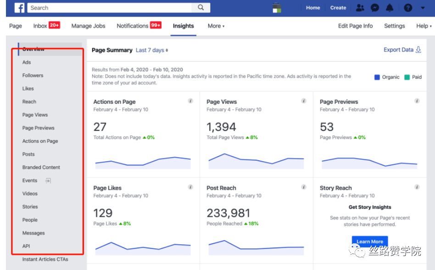
Task: Click the Notifications 99+ badge
Action: 156,25
